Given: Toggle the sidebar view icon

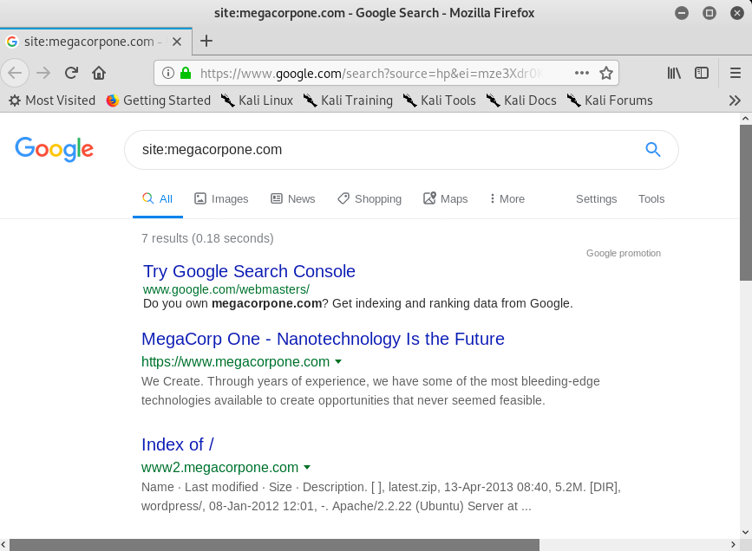Looking at the screenshot, I should (702, 73).
